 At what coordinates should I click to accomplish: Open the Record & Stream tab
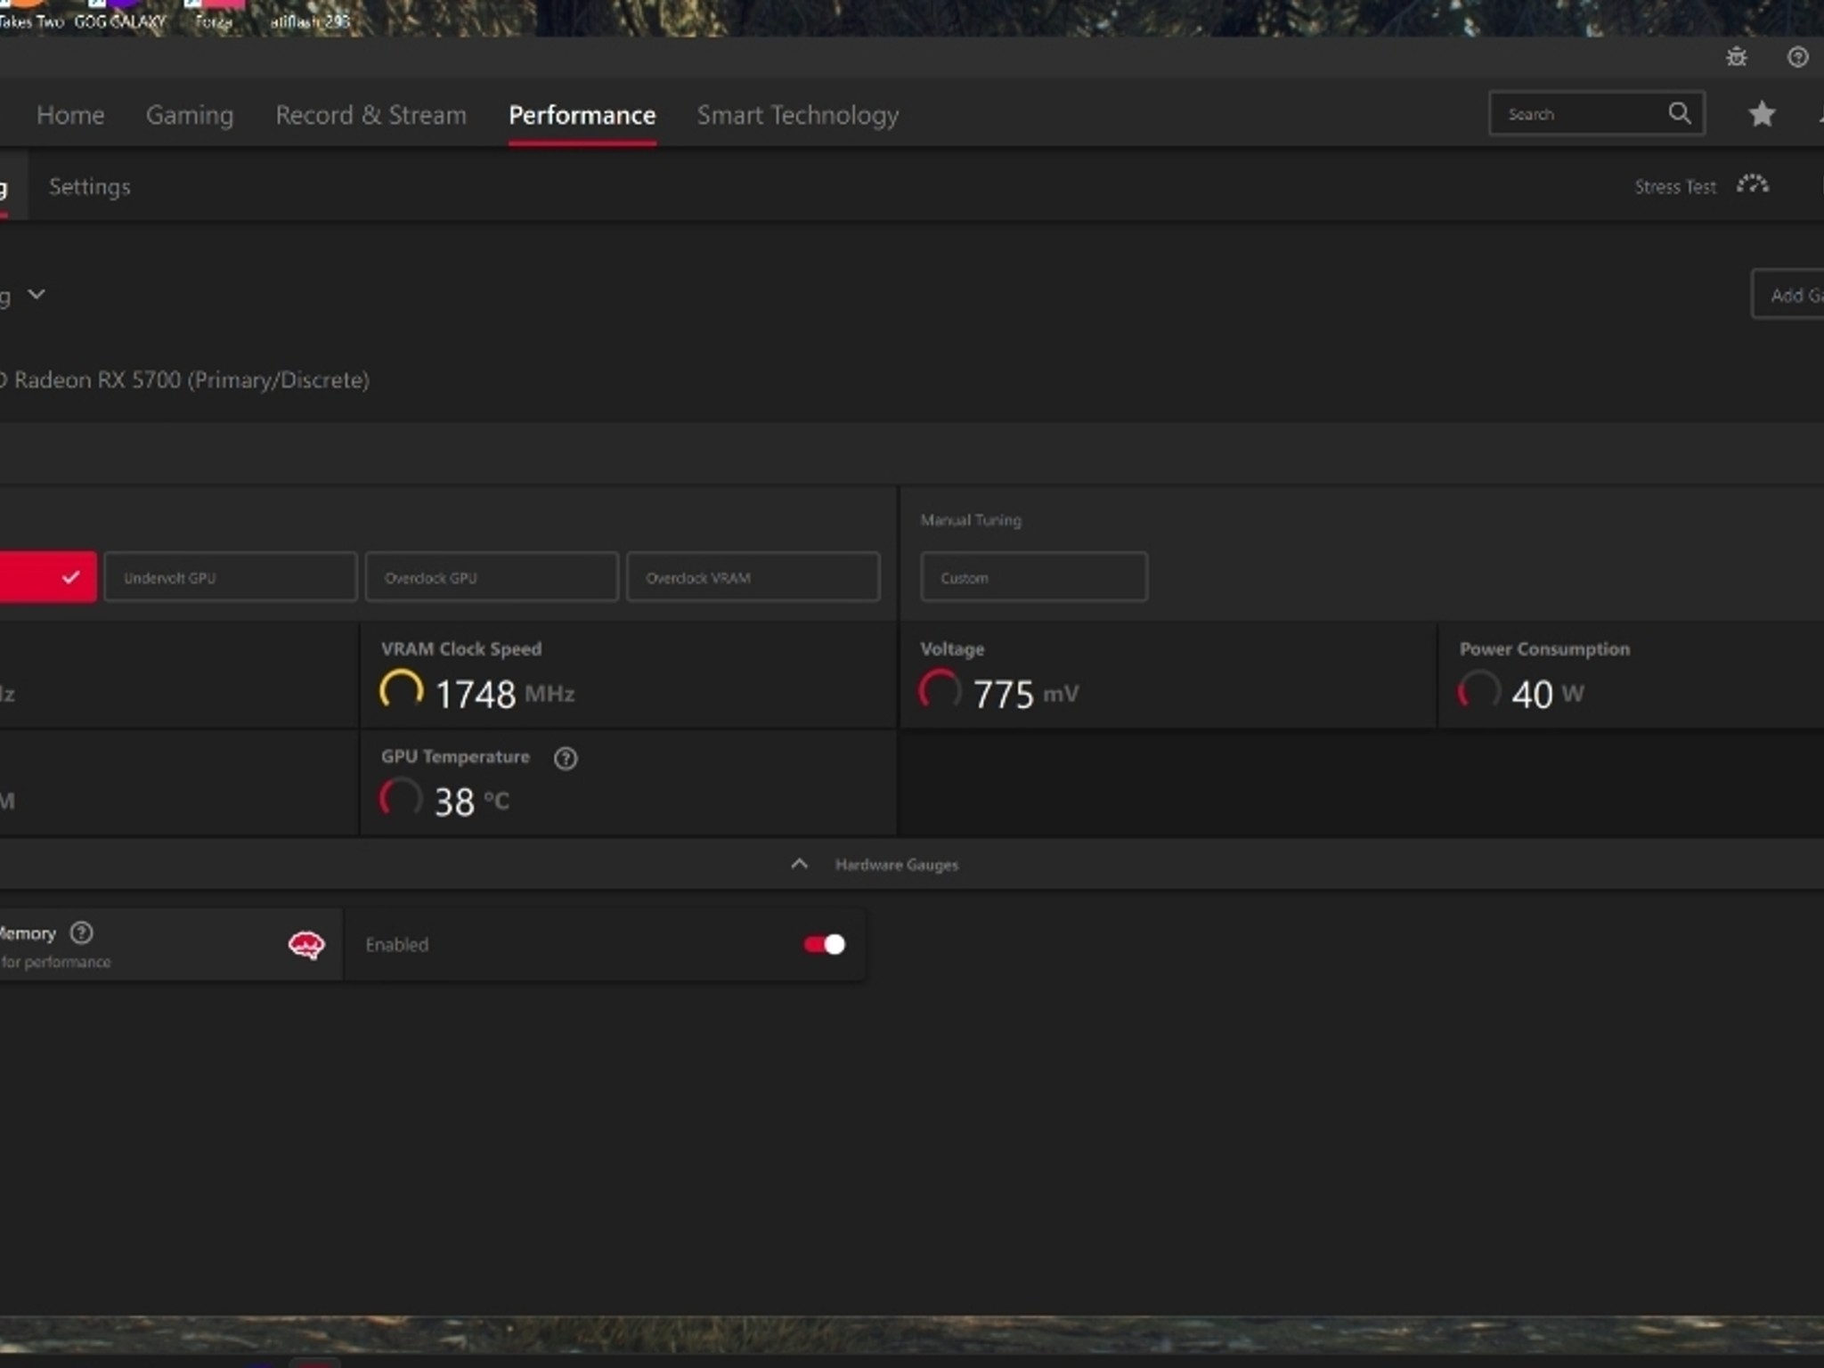coord(370,115)
